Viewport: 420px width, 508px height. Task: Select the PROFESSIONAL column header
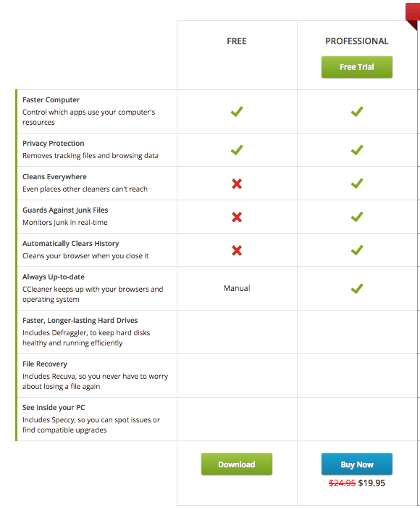[x=357, y=41]
